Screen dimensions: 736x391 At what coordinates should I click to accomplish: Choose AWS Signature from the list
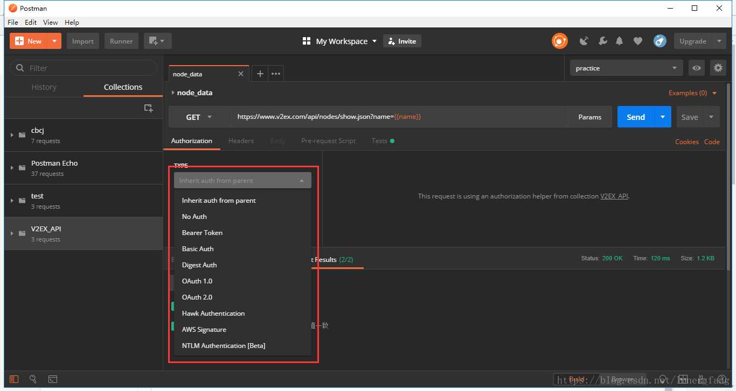[242, 329]
